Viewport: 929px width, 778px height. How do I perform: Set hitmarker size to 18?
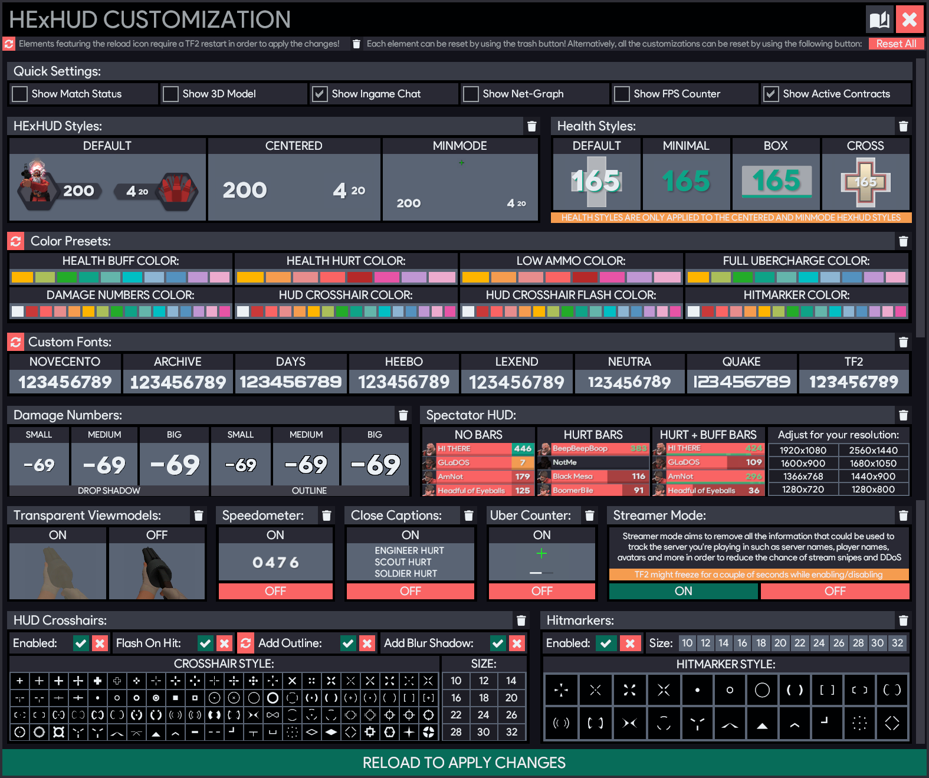(x=761, y=643)
